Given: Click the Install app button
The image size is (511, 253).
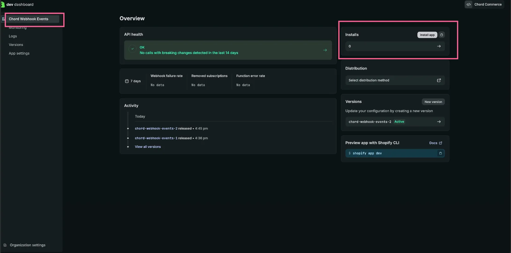Looking at the screenshot, I should [427, 35].
